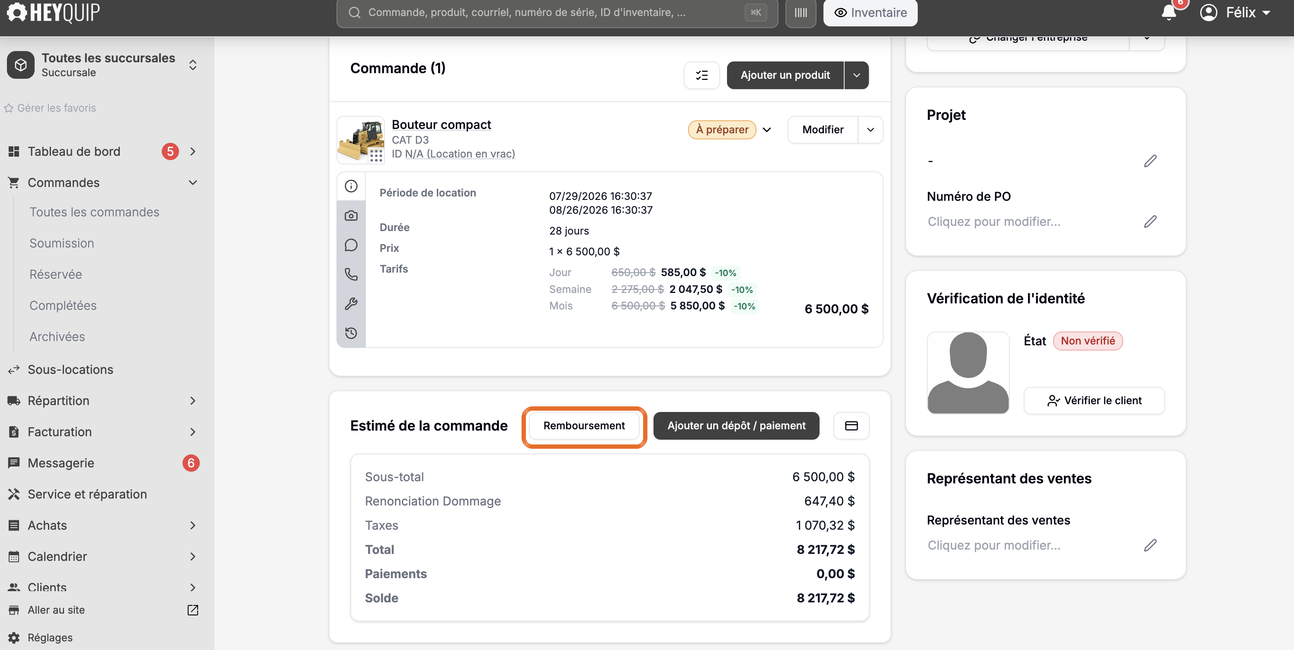The width and height of the screenshot is (1294, 650).
Task: Click Ajouter un produit button
Action: click(785, 75)
